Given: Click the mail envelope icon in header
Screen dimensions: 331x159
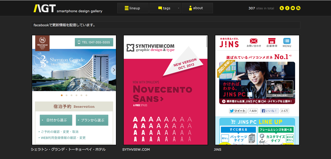Looking at the screenshot, I should pos(293,8).
